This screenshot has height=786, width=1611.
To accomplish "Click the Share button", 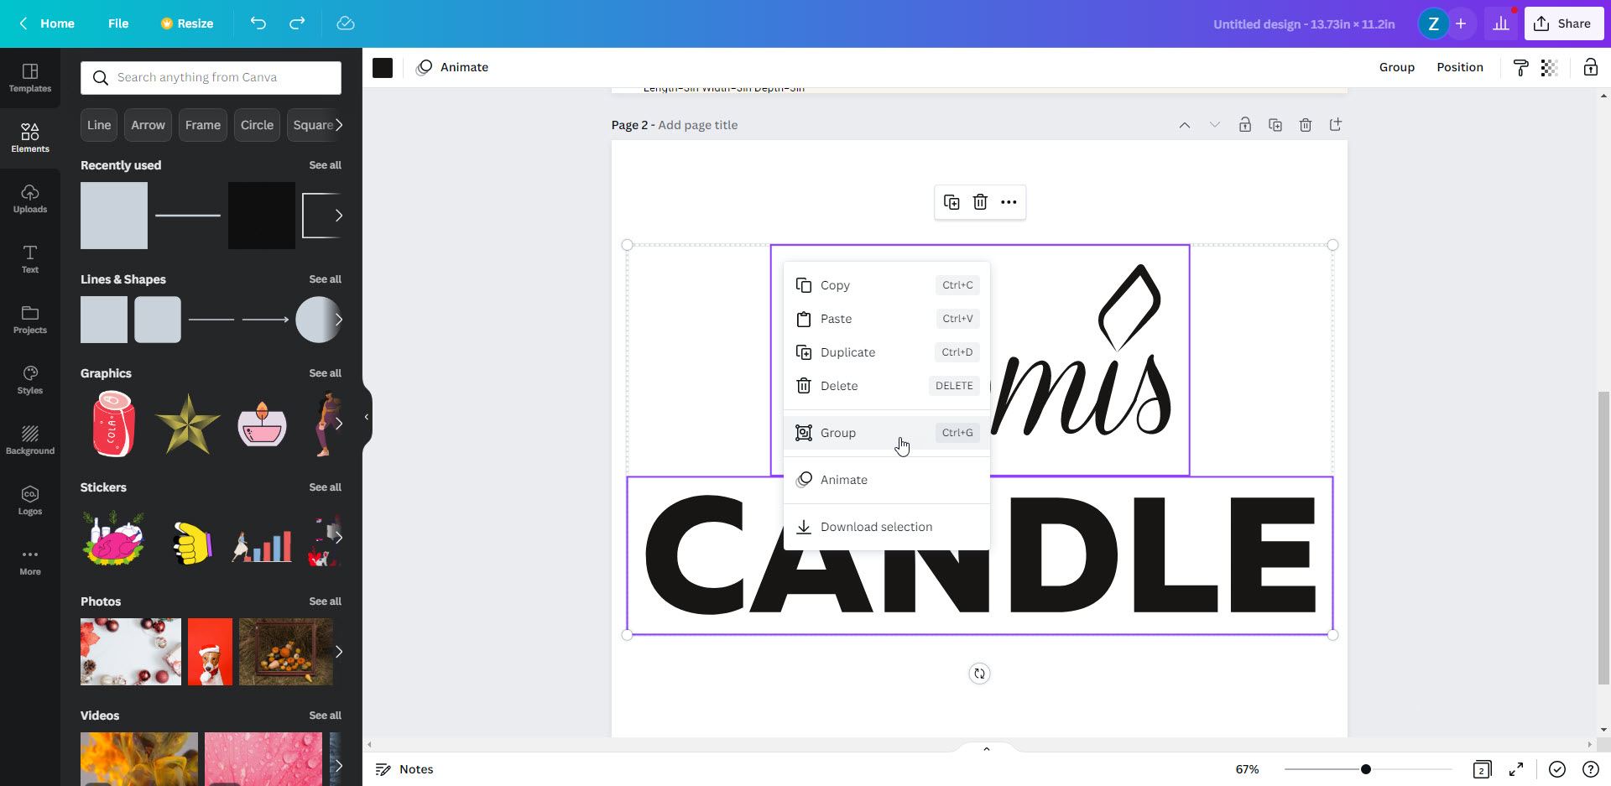I will coord(1563,23).
